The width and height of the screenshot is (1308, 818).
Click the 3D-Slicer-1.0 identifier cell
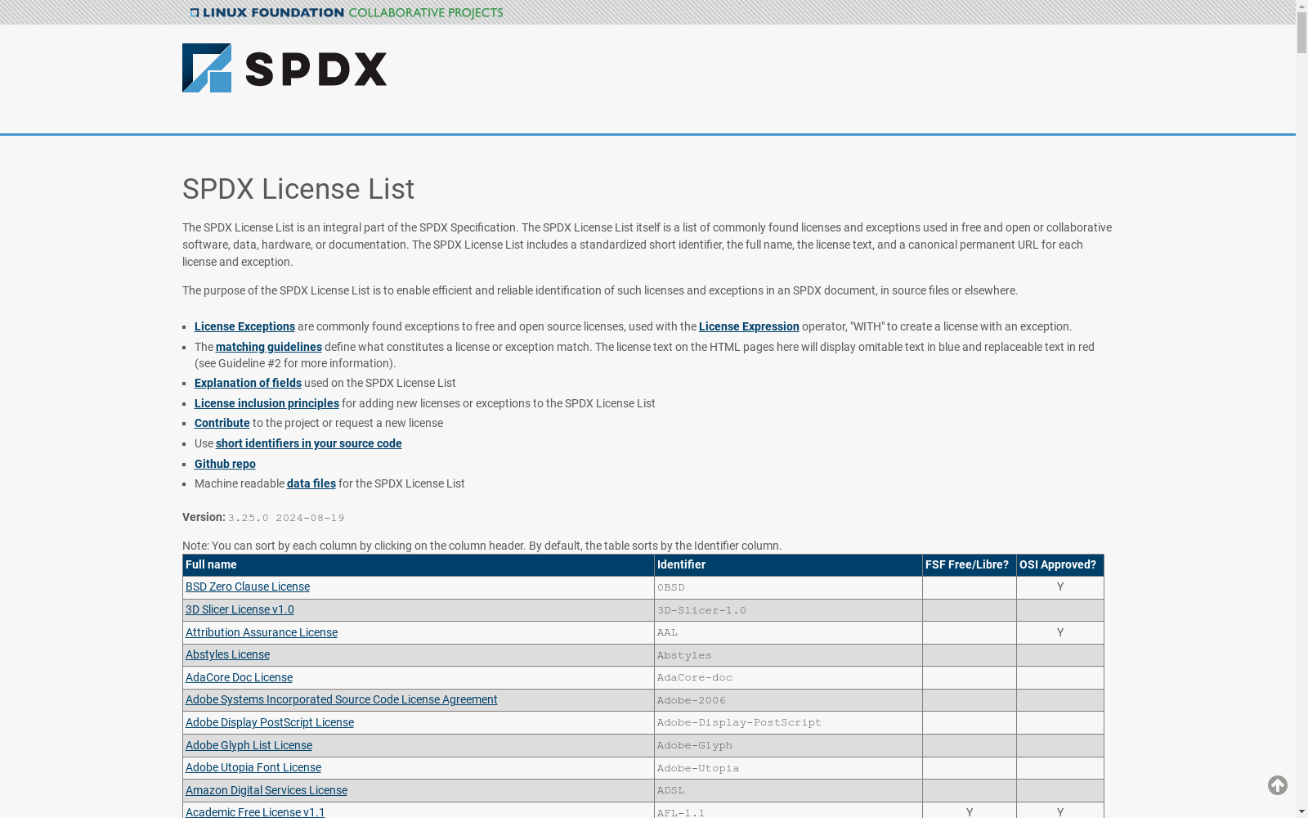click(788, 610)
